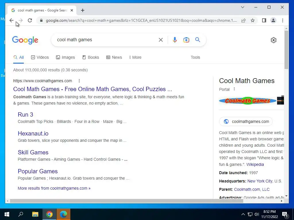Click the horizontal page scrollbar thumb

coord(127,201)
